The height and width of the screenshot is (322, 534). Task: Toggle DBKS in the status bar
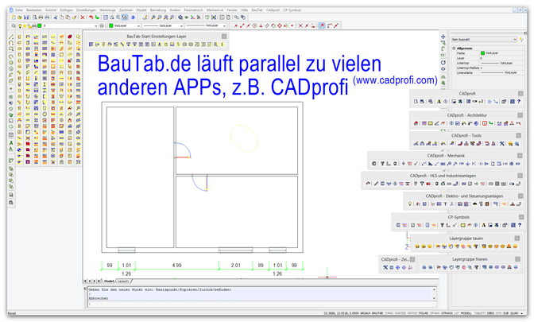[x=490, y=313]
